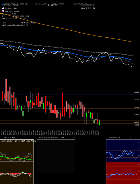Image resolution: width=140 pixels, height=184 pixels.
Task: Click the 'MACD: 229.72' readout line
Action: pyautogui.click(x=15, y=18)
